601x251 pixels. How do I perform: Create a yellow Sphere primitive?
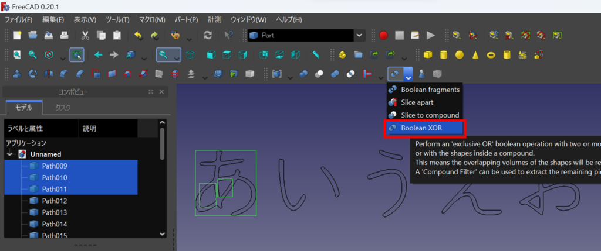459,54
